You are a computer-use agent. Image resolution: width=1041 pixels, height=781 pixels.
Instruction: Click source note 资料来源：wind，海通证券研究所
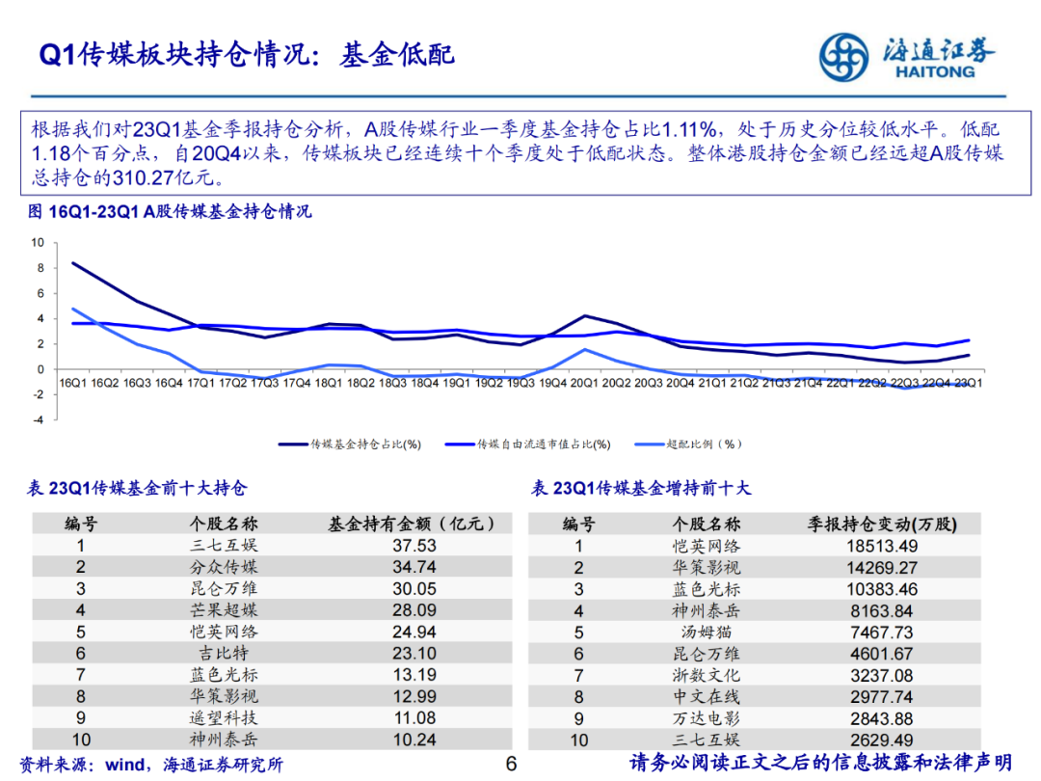pyautogui.click(x=151, y=765)
